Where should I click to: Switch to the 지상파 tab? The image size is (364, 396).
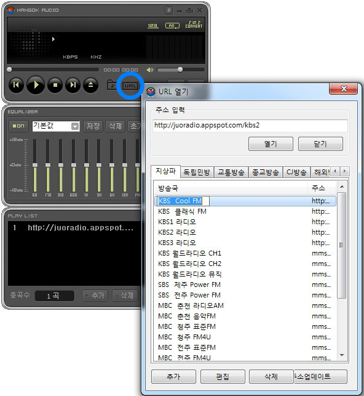pos(165,171)
